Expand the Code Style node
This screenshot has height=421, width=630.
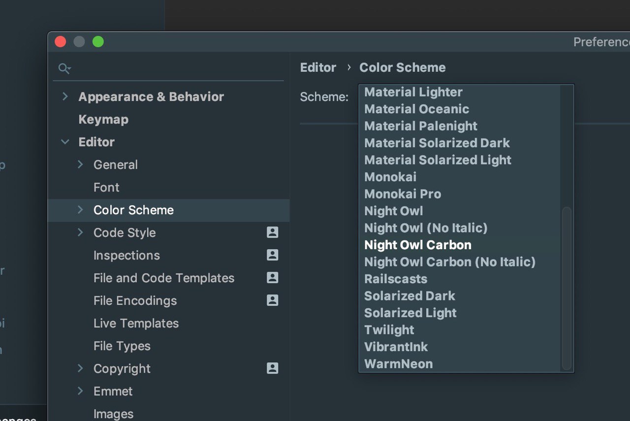coord(81,232)
